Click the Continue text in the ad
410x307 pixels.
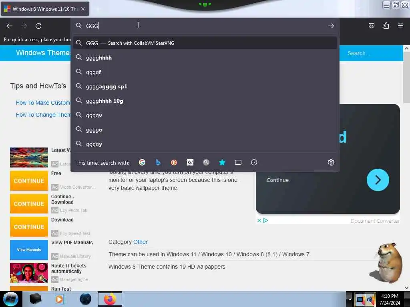pyautogui.click(x=277, y=180)
